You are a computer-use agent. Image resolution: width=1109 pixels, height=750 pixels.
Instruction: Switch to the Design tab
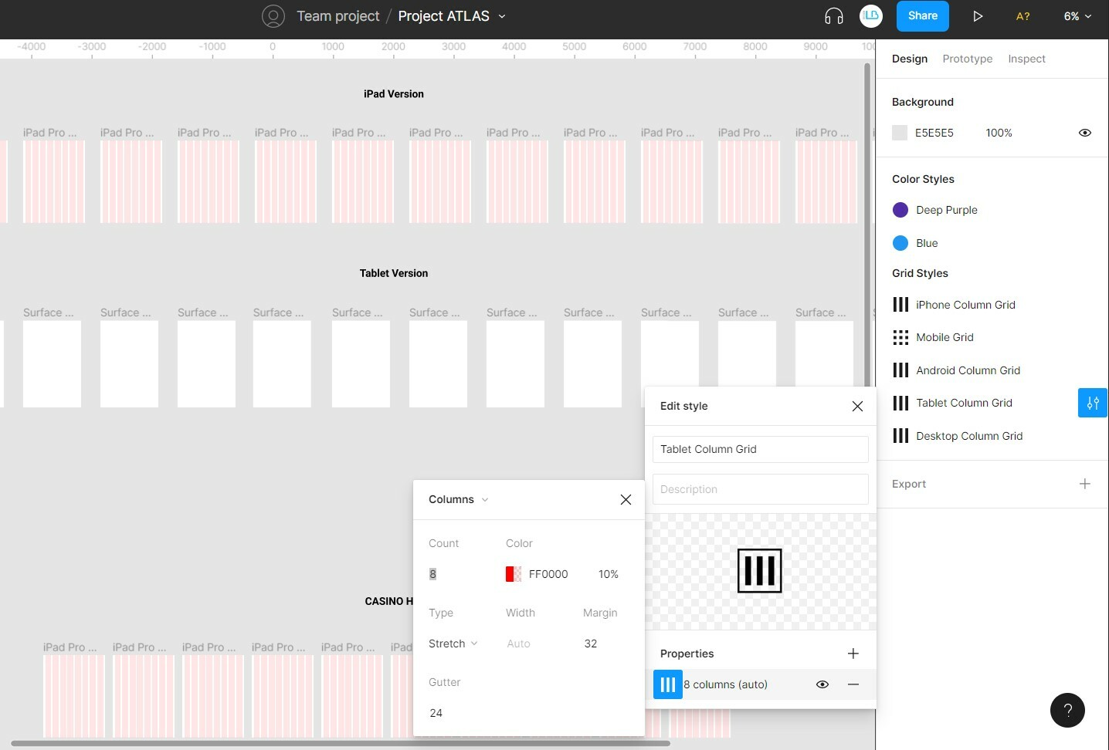910,59
